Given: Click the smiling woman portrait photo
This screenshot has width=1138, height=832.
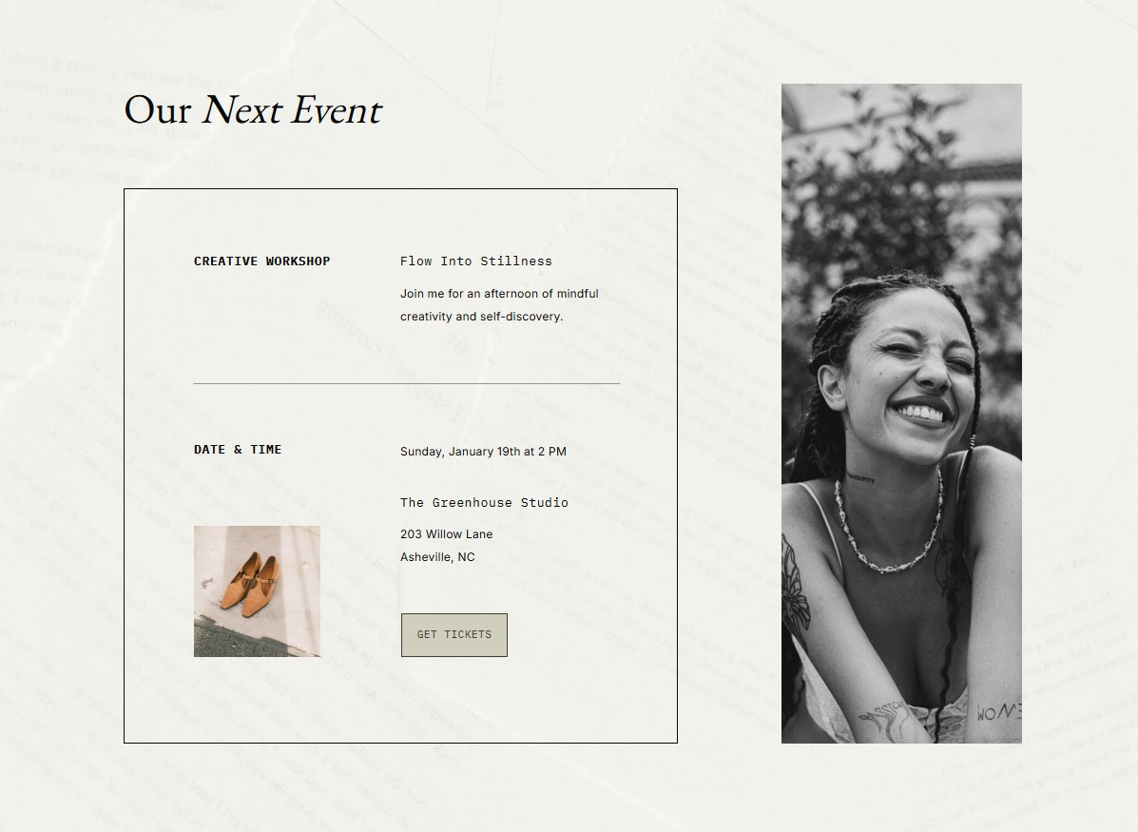Looking at the screenshot, I should [901, 414].
